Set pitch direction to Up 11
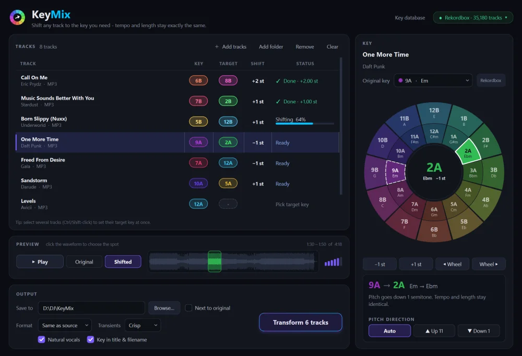Image resolution: width=522 pixels, height=356 pixels. [x=434, y=331]
